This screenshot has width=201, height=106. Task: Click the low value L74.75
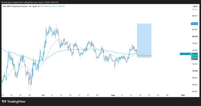(x=55, y=6)
